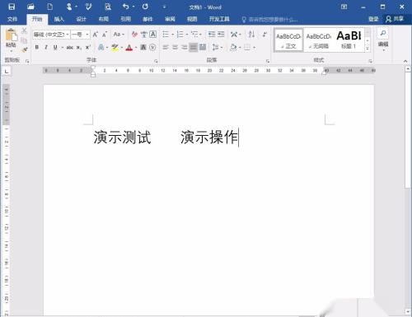The width and height of the screenshot is (412, 317).
Task: Click the tab selector button left of ruler
Action: 7,72
